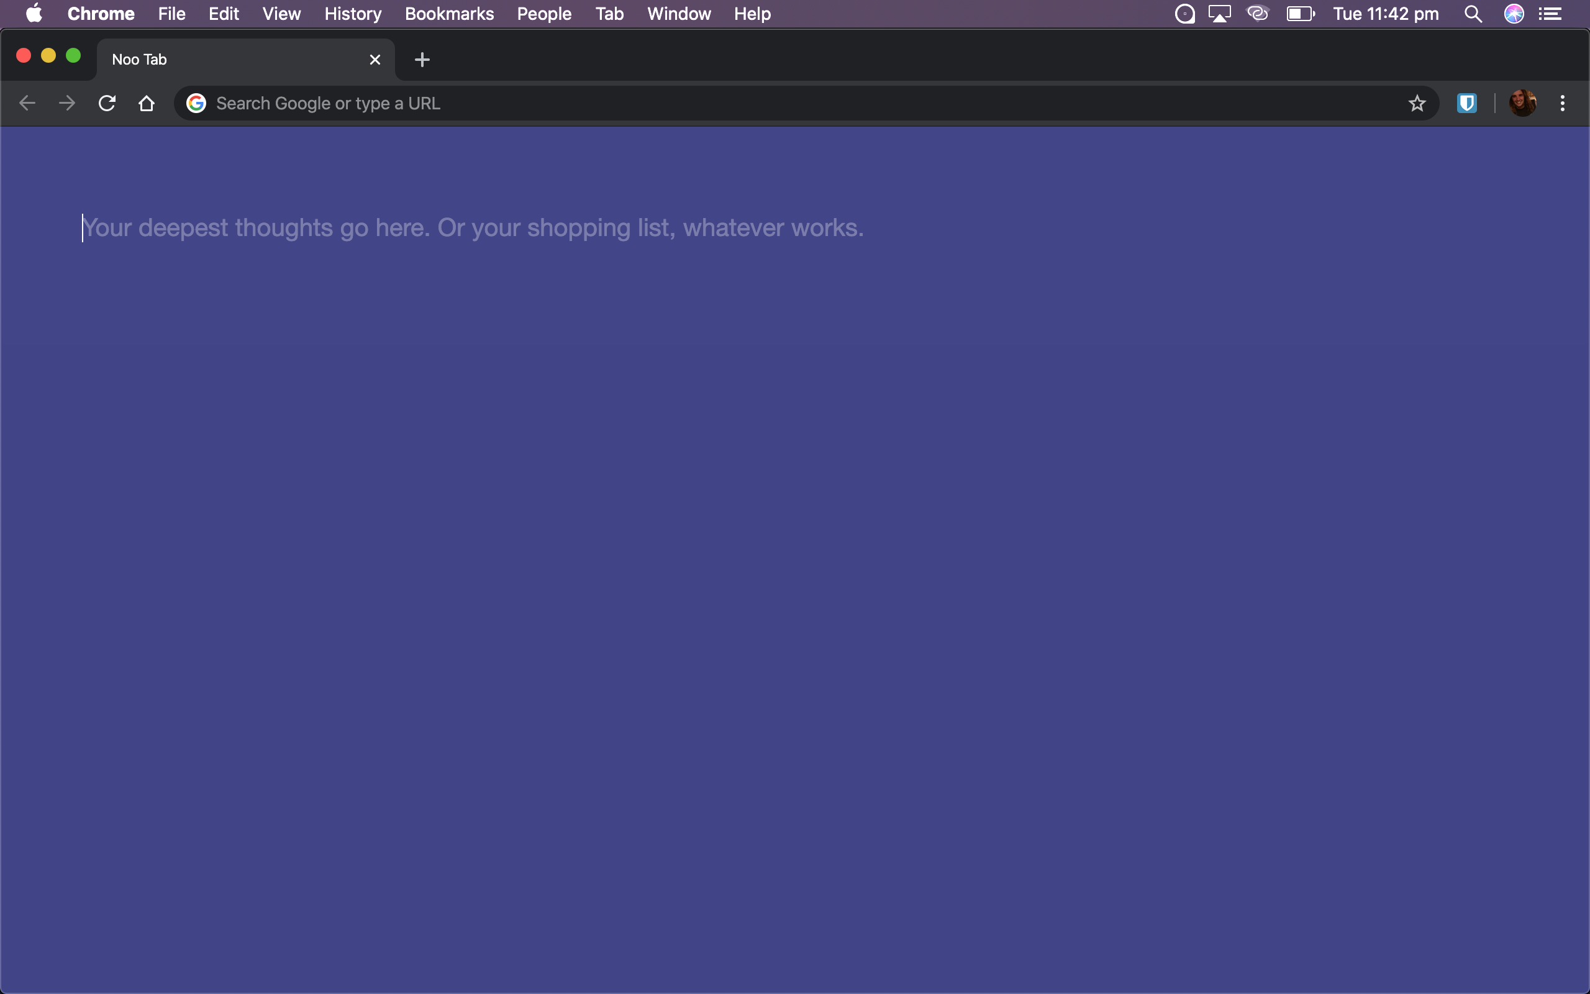
Task: Open the History menu
Action: point(353,14)
